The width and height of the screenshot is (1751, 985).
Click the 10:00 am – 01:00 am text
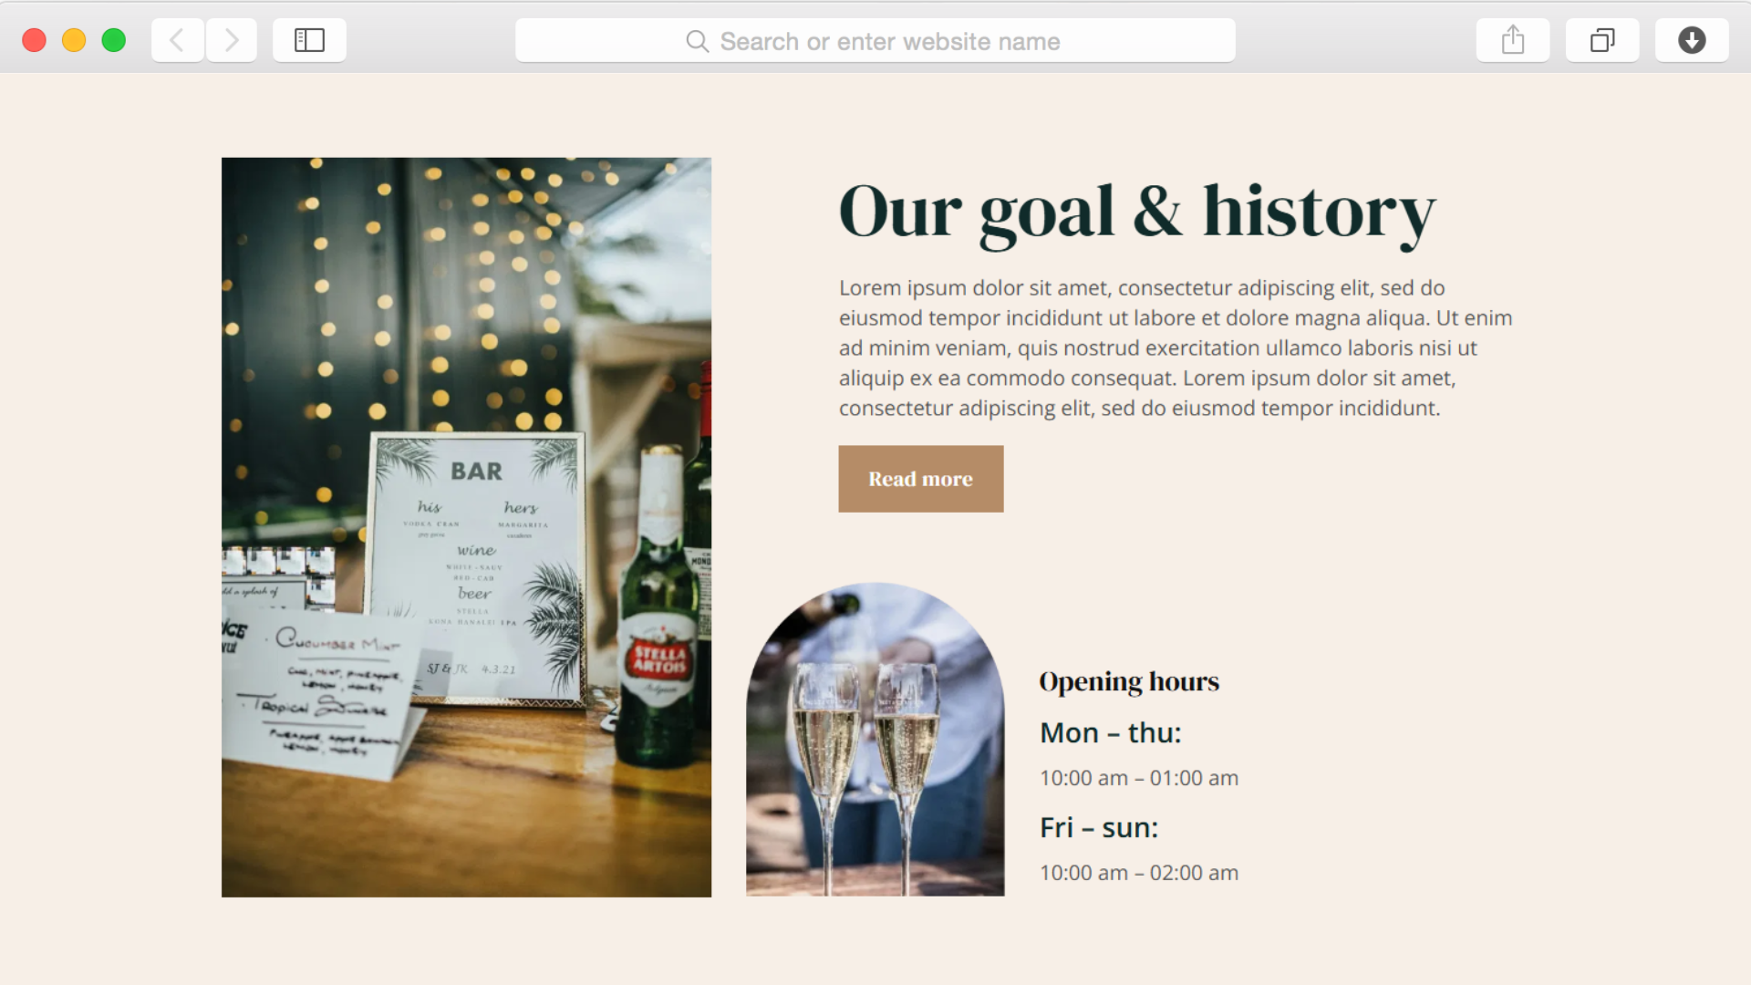[x=1139, y=778]
